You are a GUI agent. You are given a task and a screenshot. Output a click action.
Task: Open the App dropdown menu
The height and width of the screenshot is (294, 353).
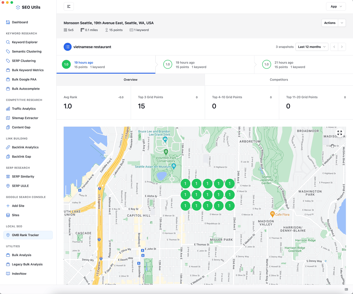click(x=336, y=7)
